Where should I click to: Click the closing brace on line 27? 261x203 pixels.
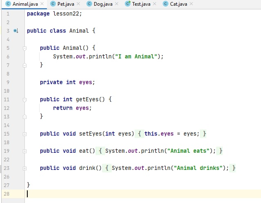click(x=29, y=185)
